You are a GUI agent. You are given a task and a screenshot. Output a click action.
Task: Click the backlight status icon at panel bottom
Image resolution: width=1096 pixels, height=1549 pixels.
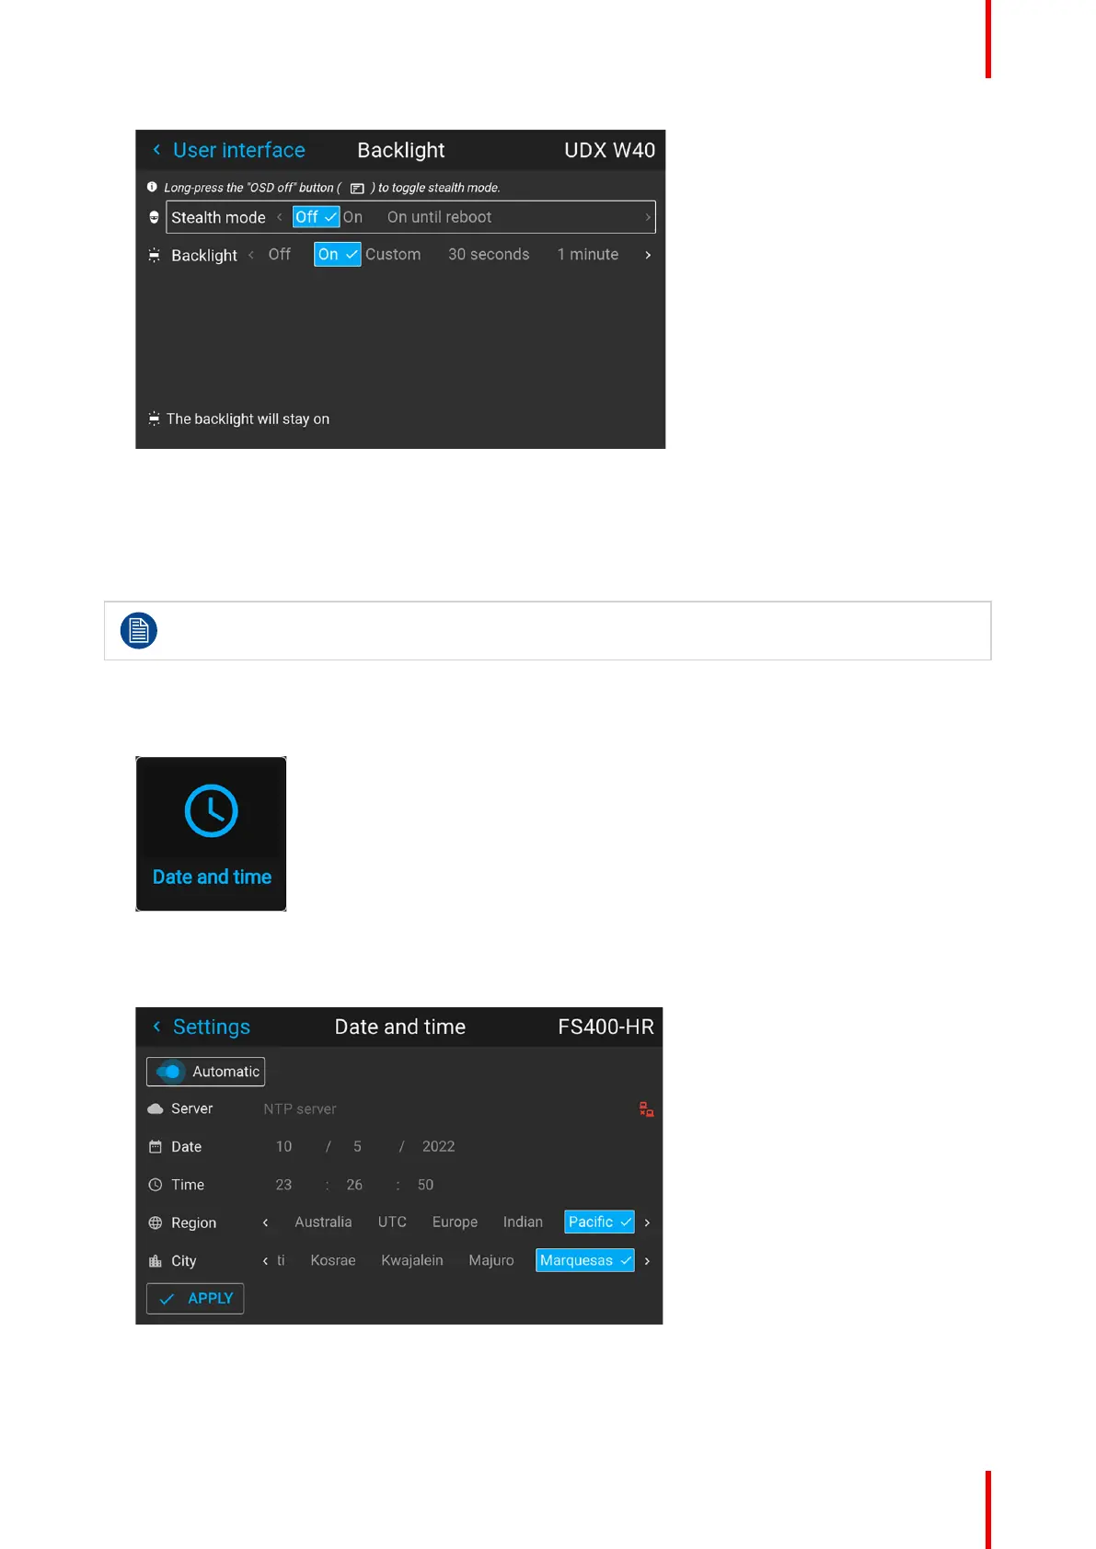coord(154,419)
